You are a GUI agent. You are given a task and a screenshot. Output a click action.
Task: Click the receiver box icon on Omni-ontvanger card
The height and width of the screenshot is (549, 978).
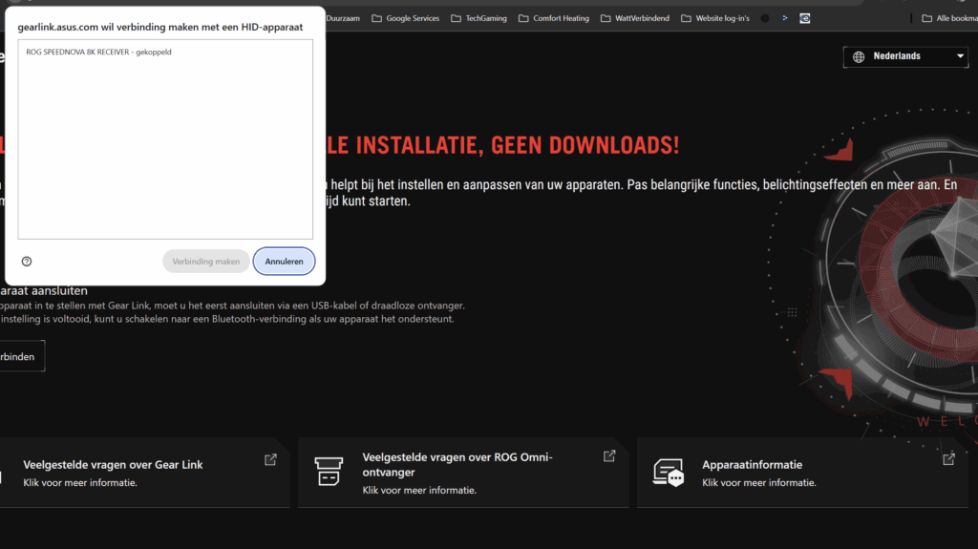(x=329, y=472)
